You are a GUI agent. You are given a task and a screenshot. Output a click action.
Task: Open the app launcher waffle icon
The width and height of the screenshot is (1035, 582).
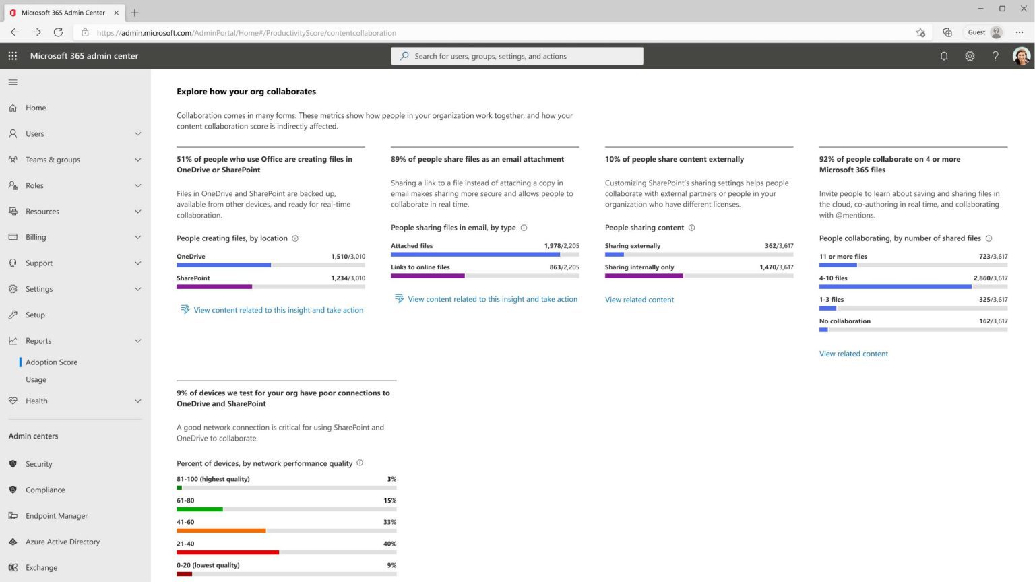pyautogui.click(x=12, y=56)
